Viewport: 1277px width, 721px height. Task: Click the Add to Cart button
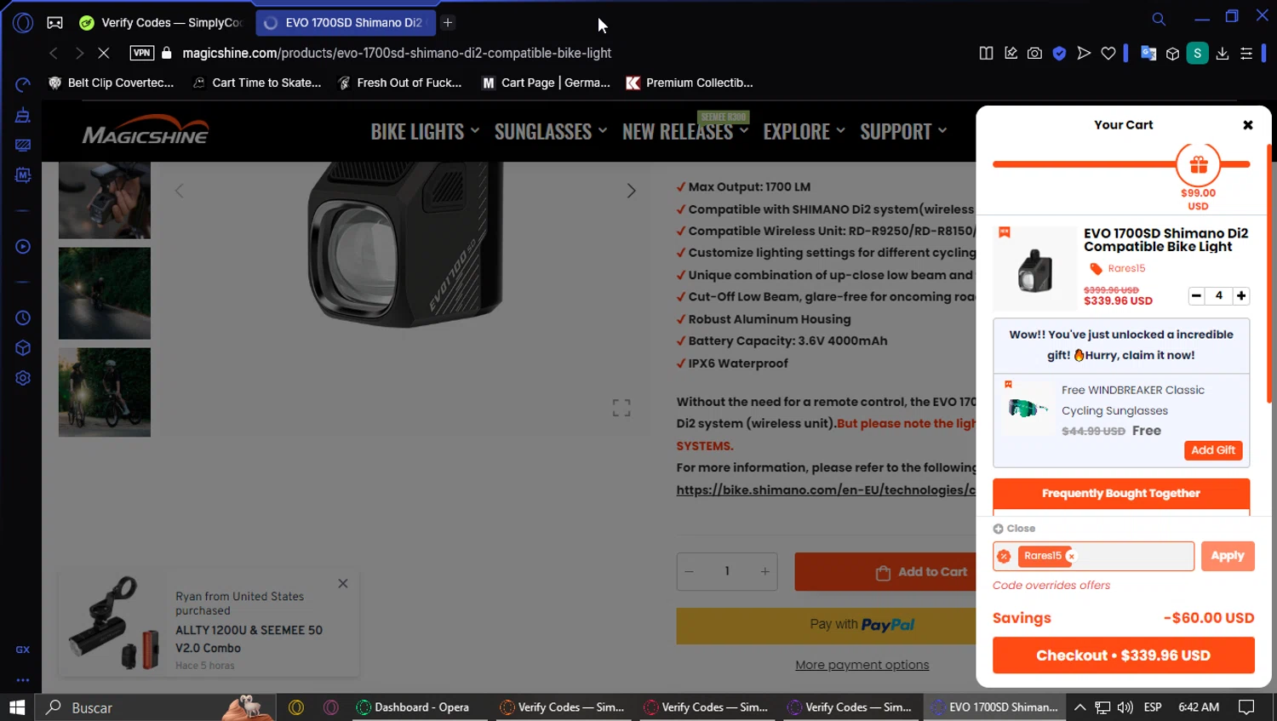pos(885,572)
